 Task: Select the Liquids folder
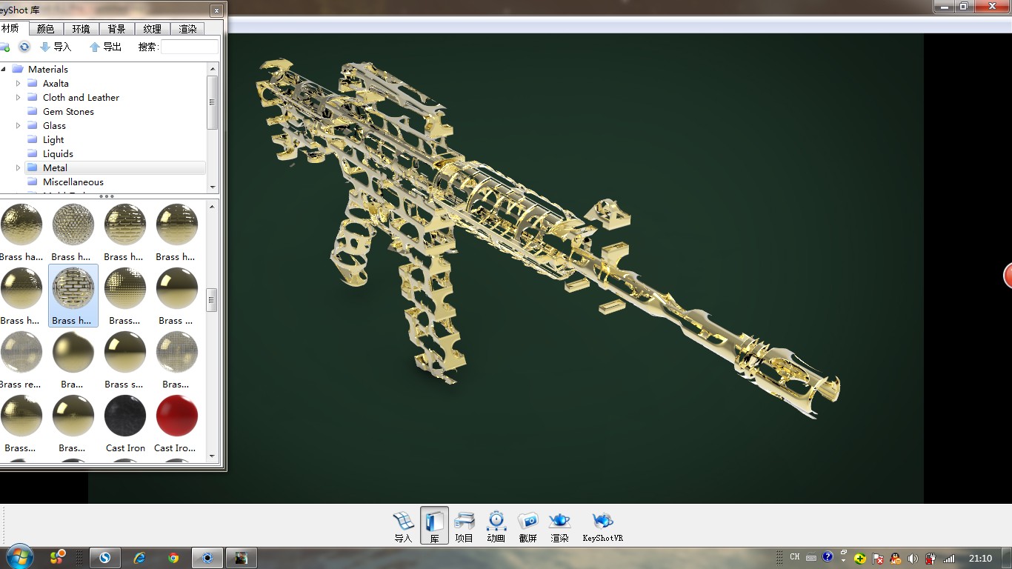(x=58, y=153)
